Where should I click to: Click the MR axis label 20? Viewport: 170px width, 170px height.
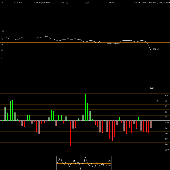(166, 117)
